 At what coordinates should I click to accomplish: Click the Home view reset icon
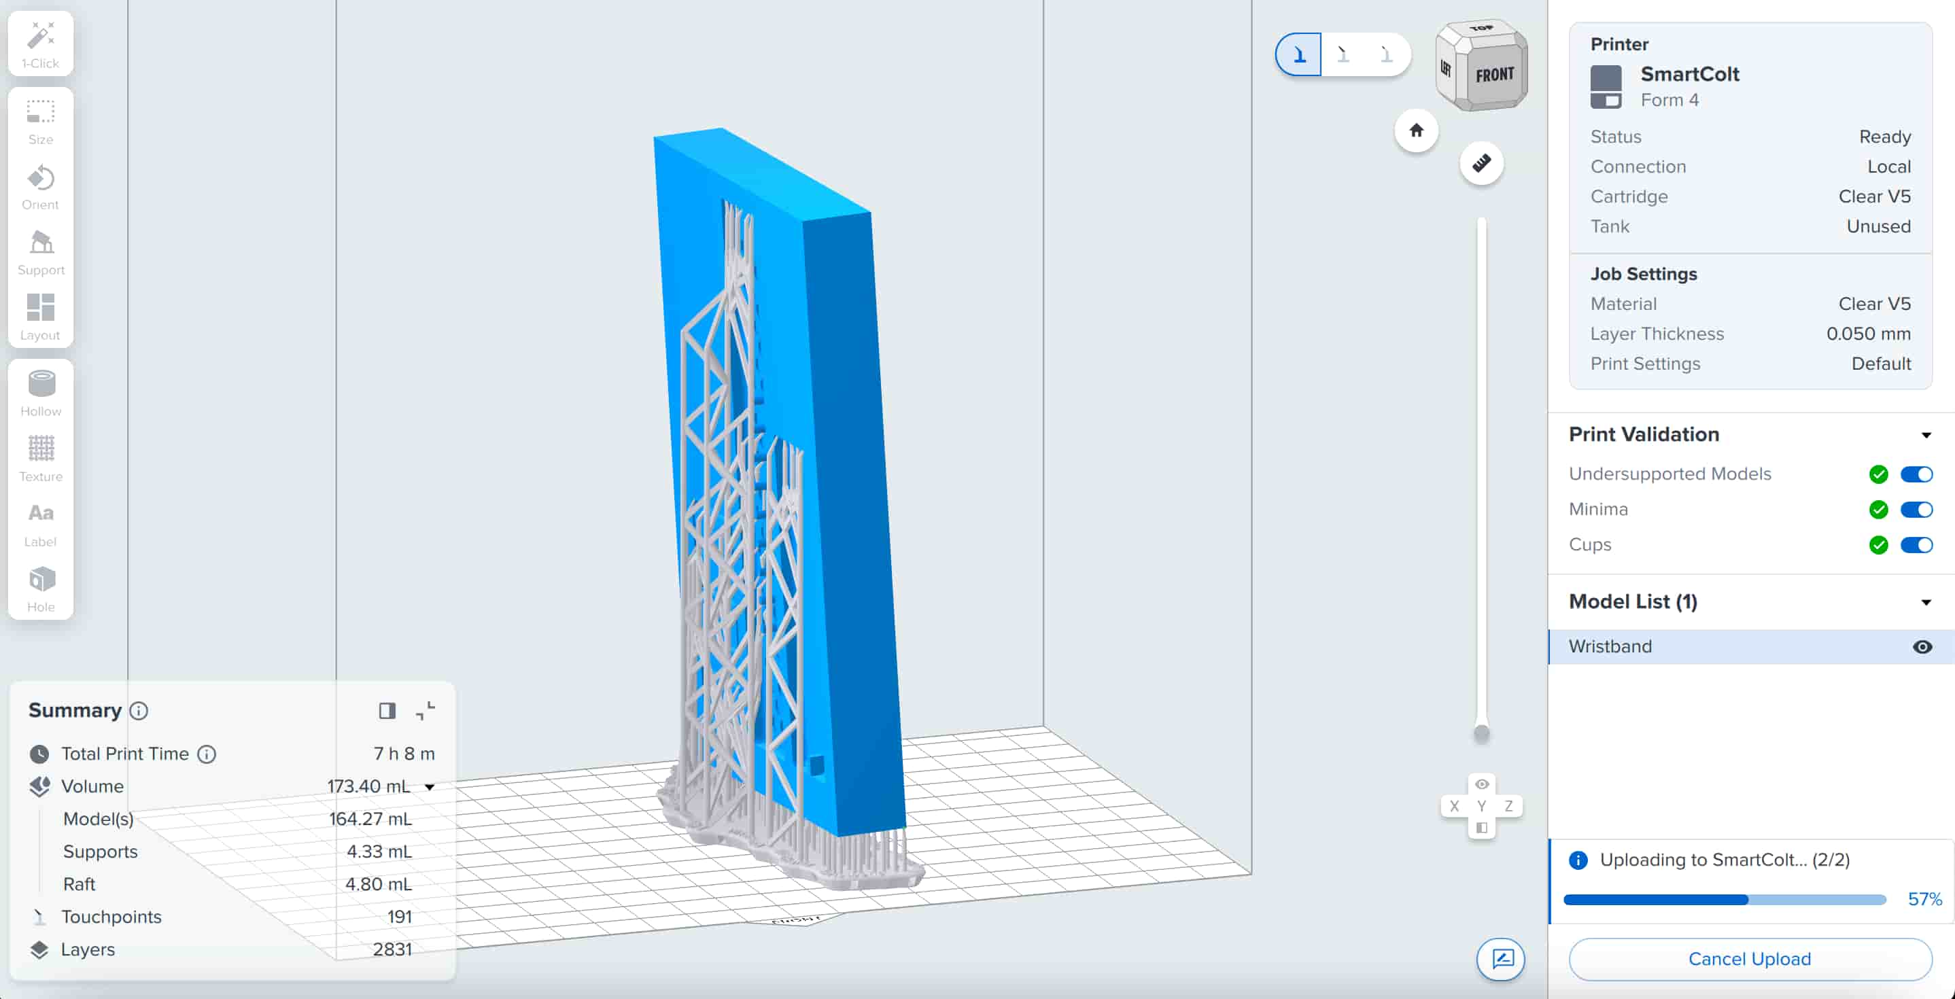pyautogui.click(x=1415, y=130)
